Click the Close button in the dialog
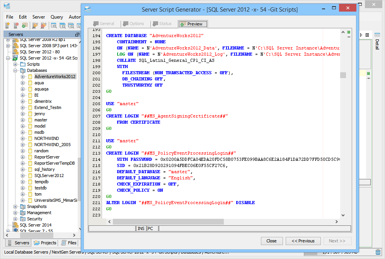 [272, 241]
